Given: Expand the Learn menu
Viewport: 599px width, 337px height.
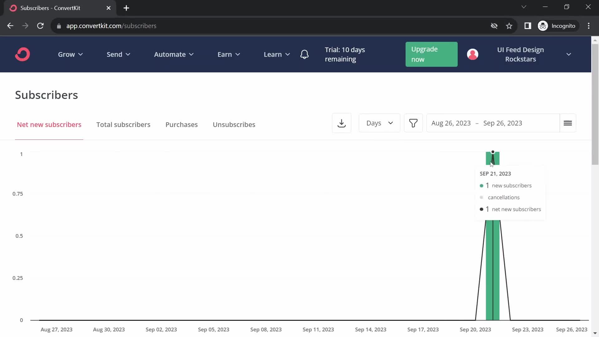Looking at the screenshot, I should click(x=277, y=54).
